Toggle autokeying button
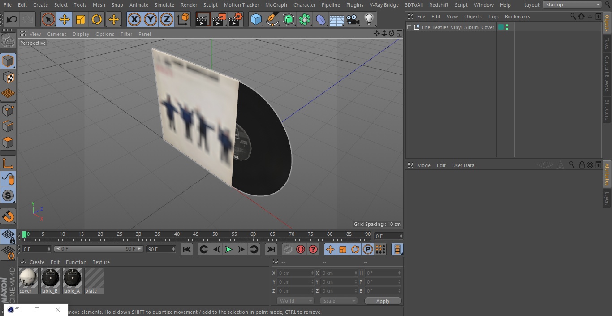 [x=301, y=249]
